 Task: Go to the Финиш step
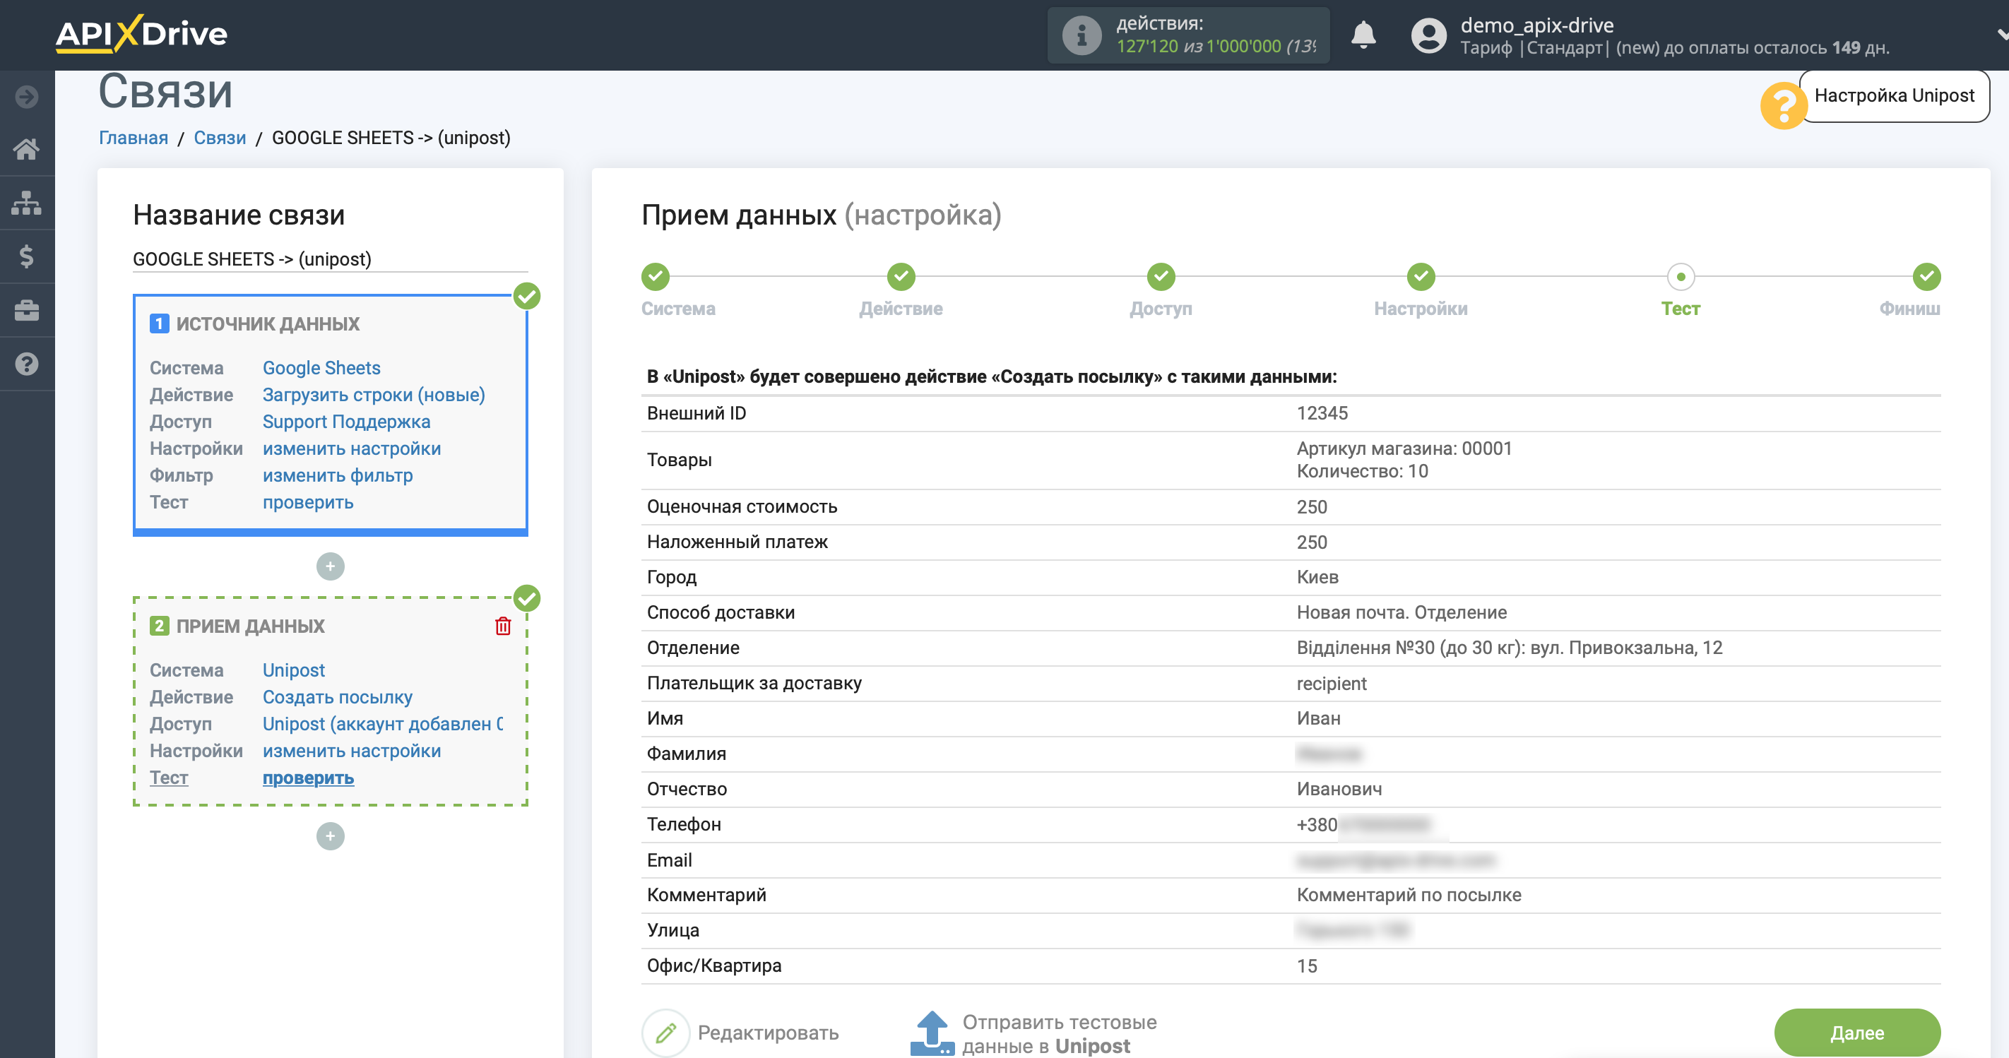coord(1926,276)
